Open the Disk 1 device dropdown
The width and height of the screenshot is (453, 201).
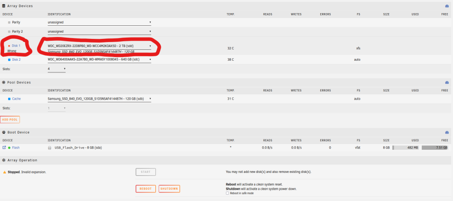[x=99, y=46]
